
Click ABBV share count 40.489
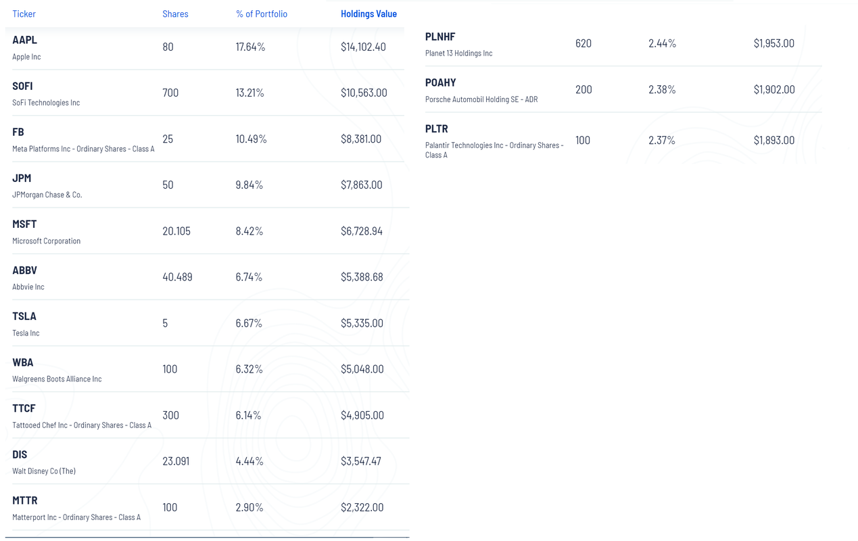click(177, 277)
